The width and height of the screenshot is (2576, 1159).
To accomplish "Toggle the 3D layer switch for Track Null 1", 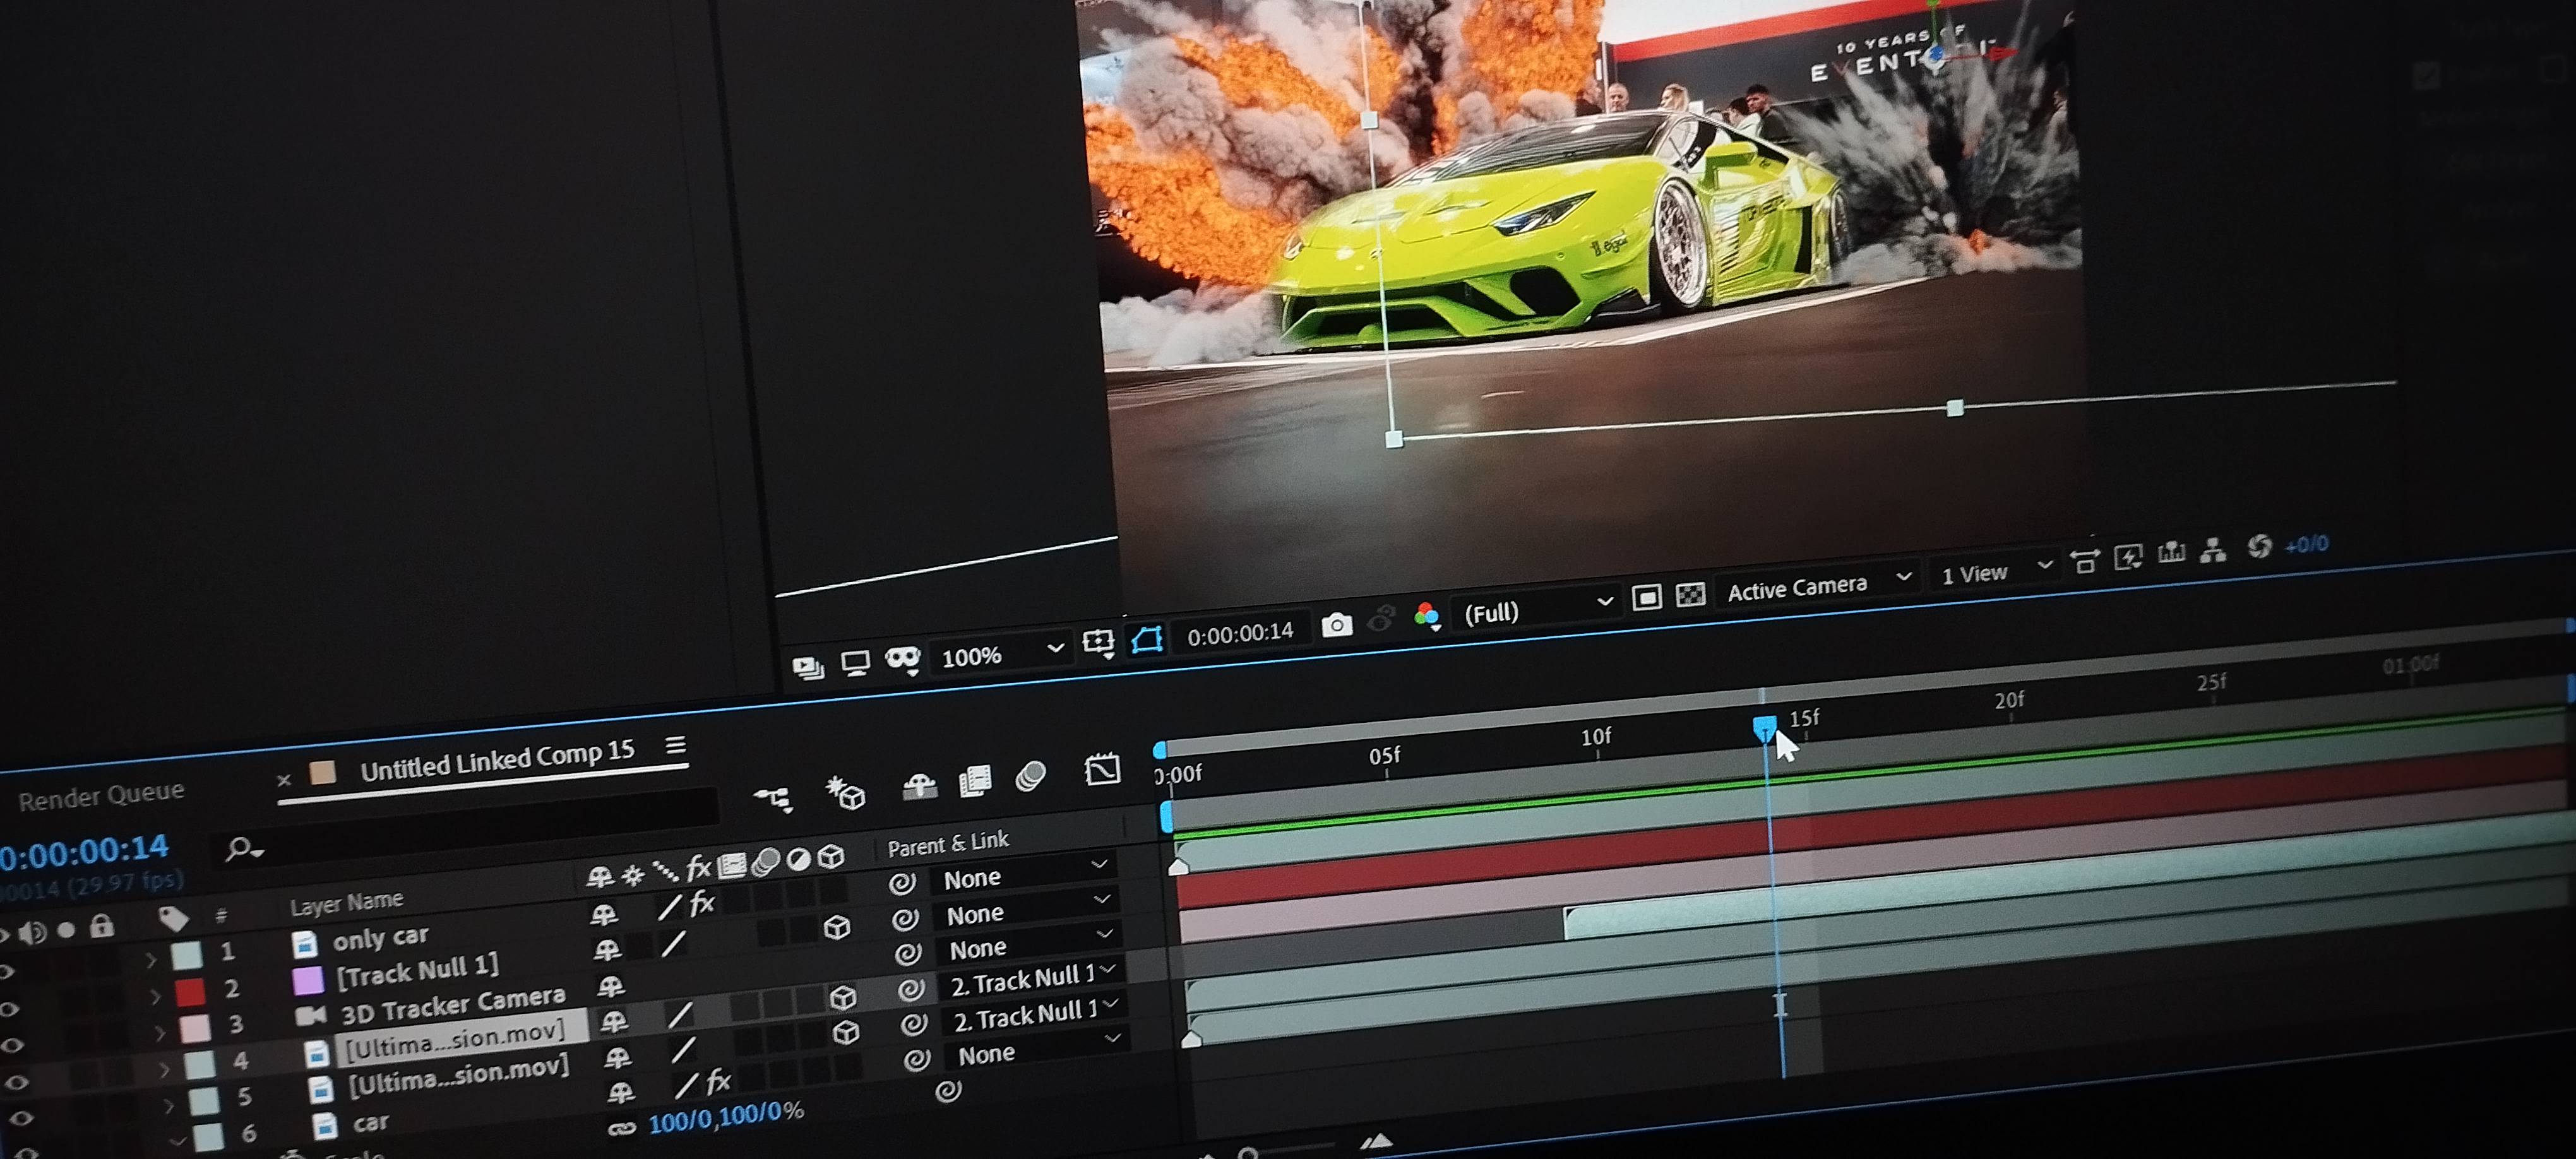I will click(837, 928).
